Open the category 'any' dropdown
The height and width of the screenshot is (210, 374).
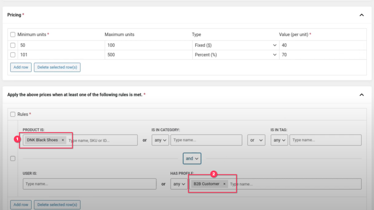coord(160,140)
